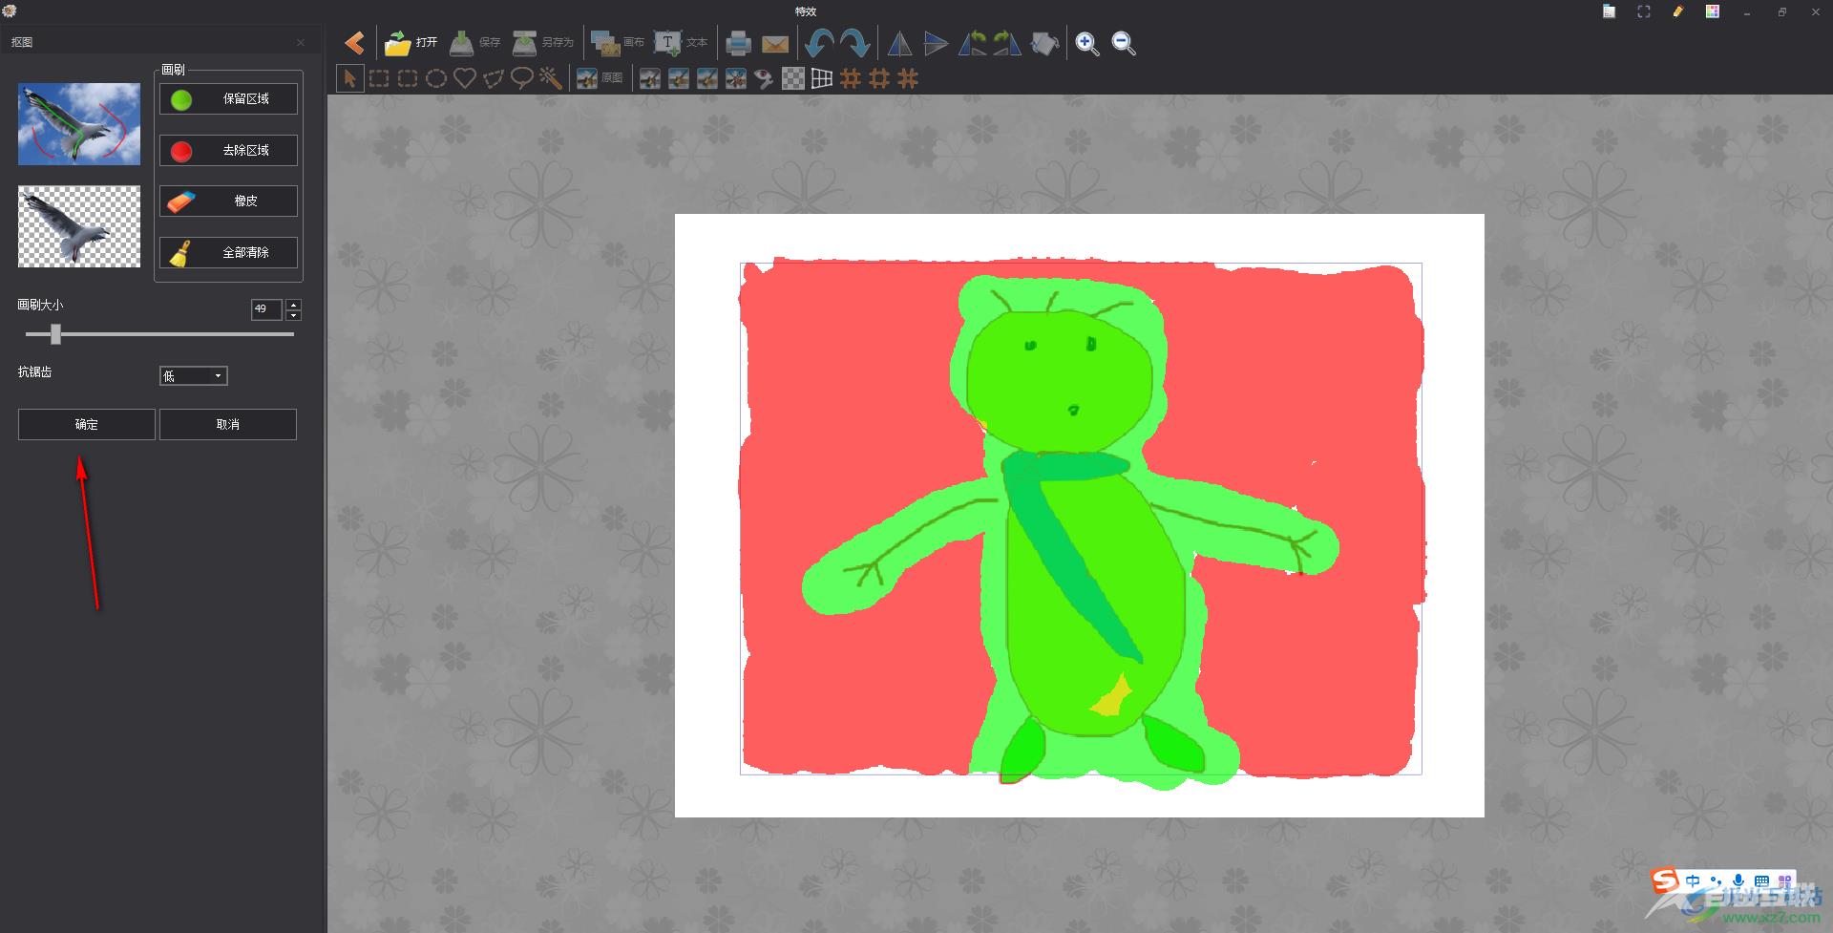Select the magic wand tool
1833x933 pixels.
click(x=551, y=78)
